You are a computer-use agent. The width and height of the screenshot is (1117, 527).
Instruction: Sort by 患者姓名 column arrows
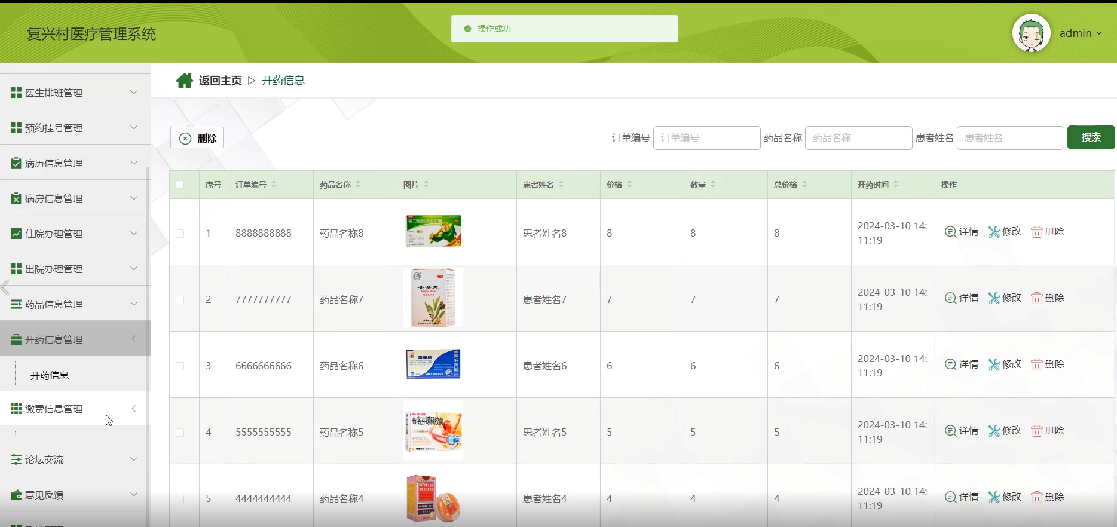[x=561, y=185]
